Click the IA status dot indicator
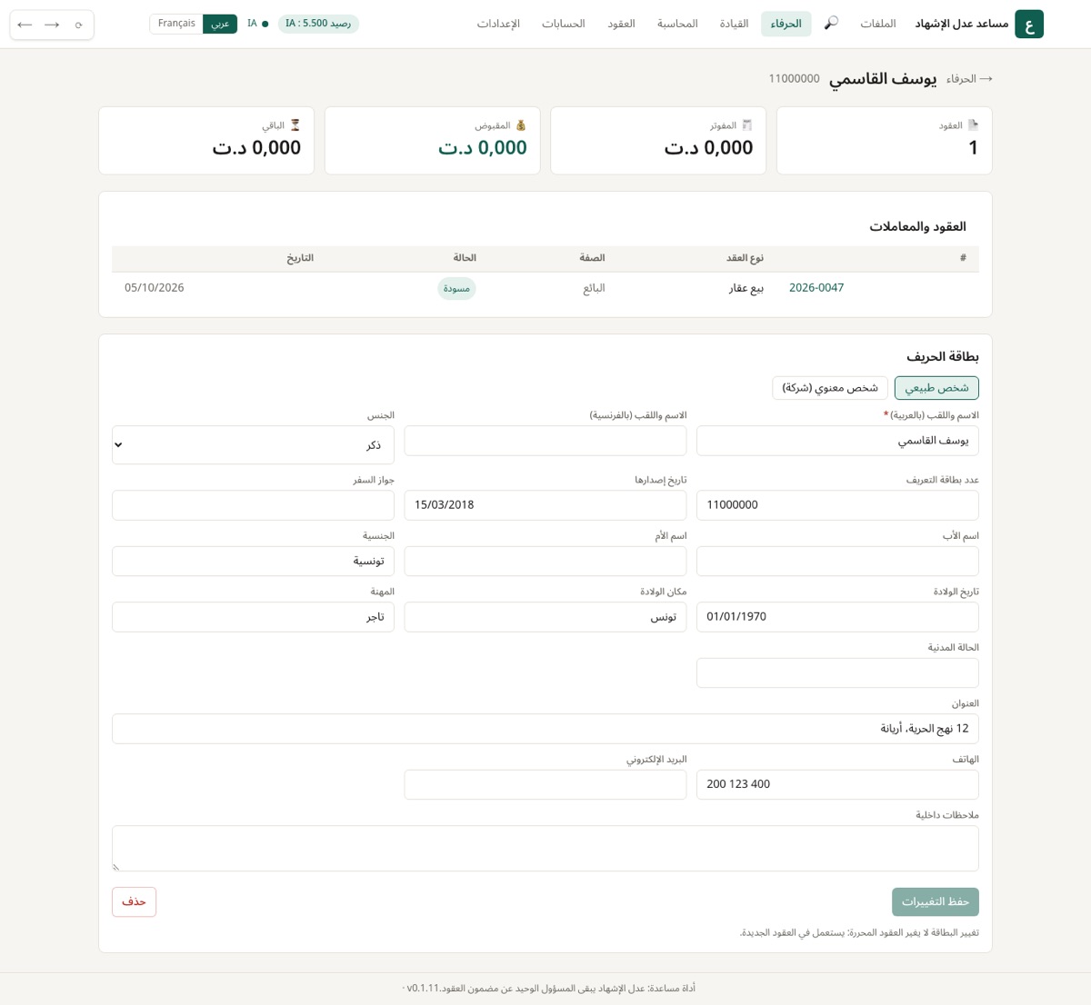This screenshot has width=1091, height=1005. click(x=265, y=25)
